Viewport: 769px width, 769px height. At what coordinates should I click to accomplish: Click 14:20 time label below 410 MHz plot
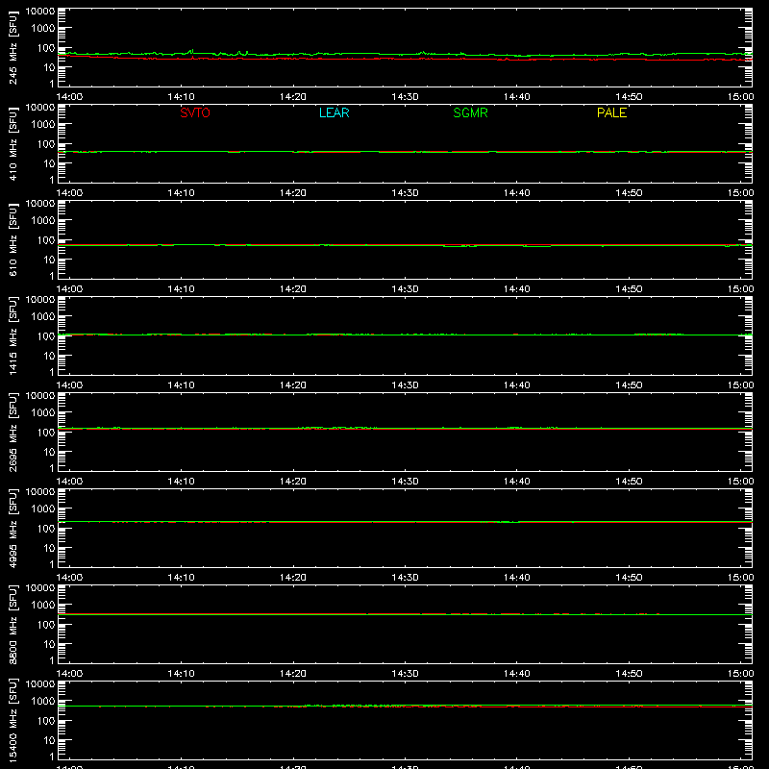(293, 193)
